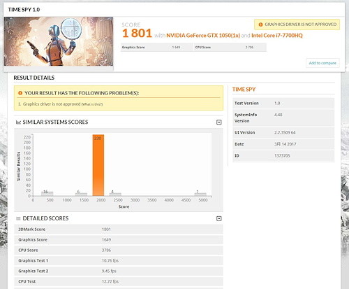Click the Graphics driver is not approved badge
349x289 pixels.
tap(297, 24)
